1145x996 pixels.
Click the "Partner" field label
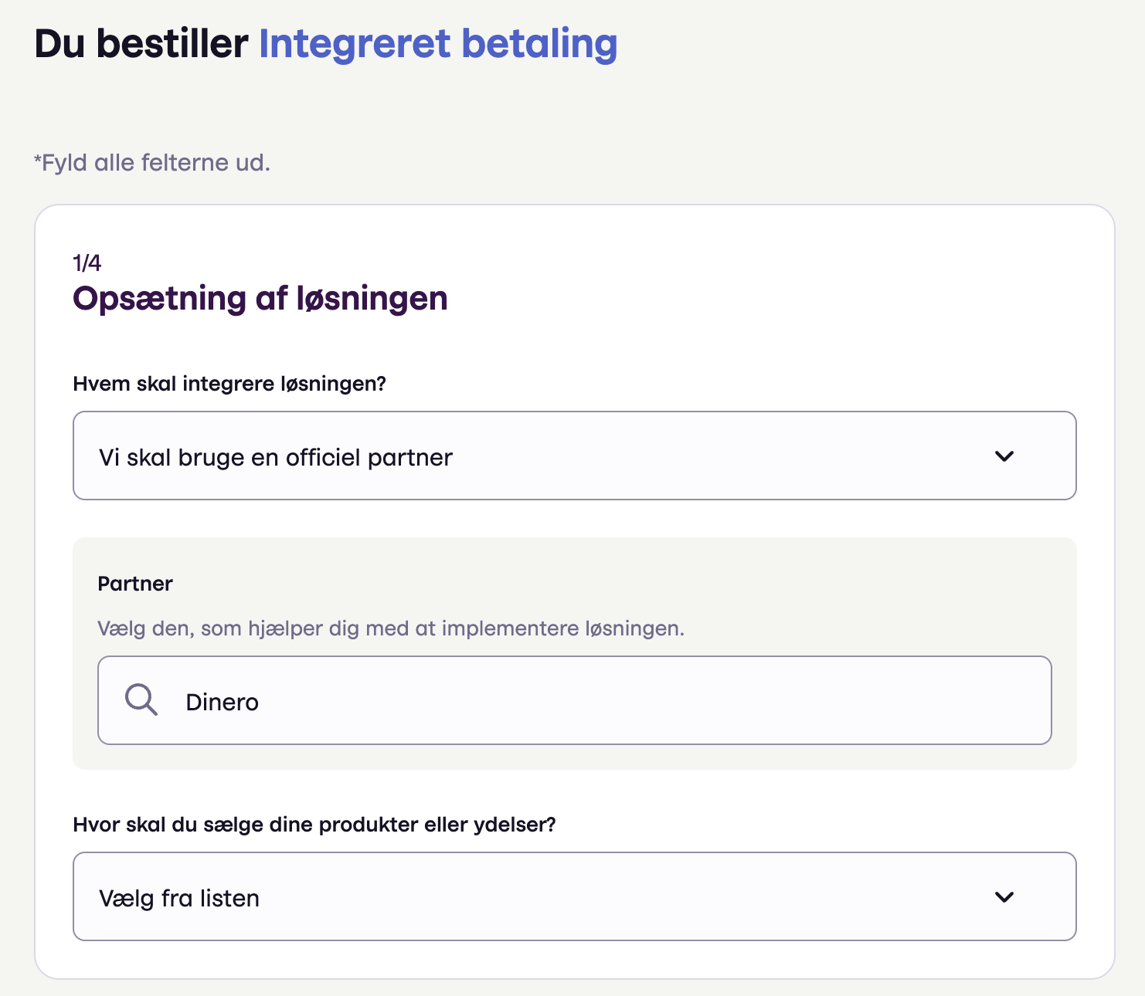pos(135,584)
